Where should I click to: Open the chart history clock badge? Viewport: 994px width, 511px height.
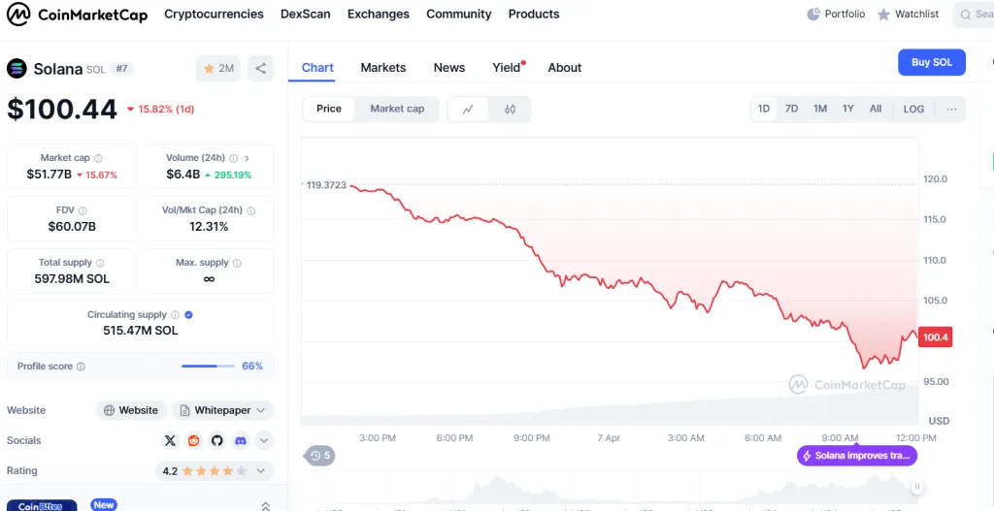tap(320, 455)
